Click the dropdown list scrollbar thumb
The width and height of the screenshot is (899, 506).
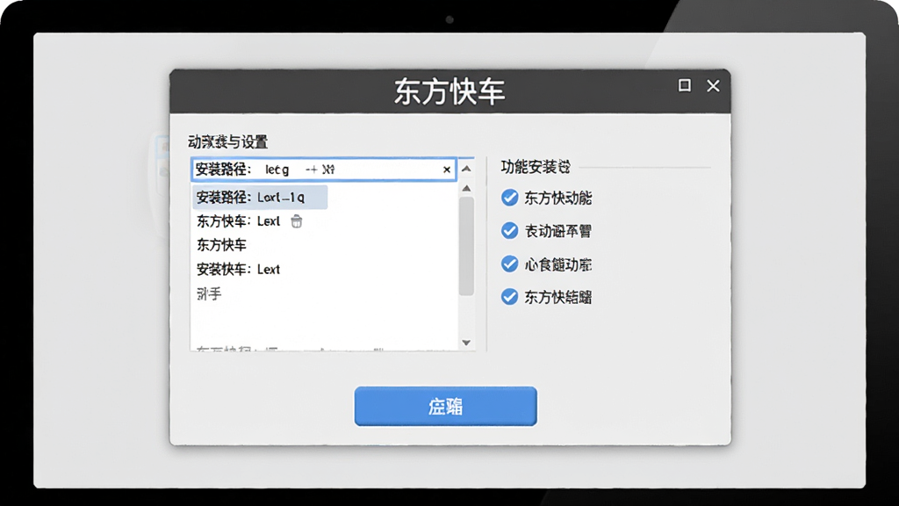[x=467, y=246]
